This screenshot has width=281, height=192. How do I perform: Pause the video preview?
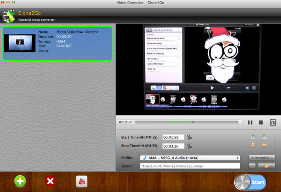[x=250, y=122]
